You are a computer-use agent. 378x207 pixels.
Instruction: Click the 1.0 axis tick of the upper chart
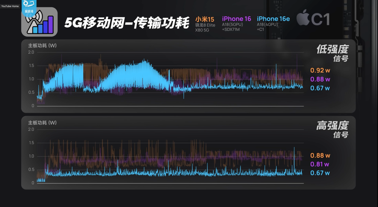31,79
